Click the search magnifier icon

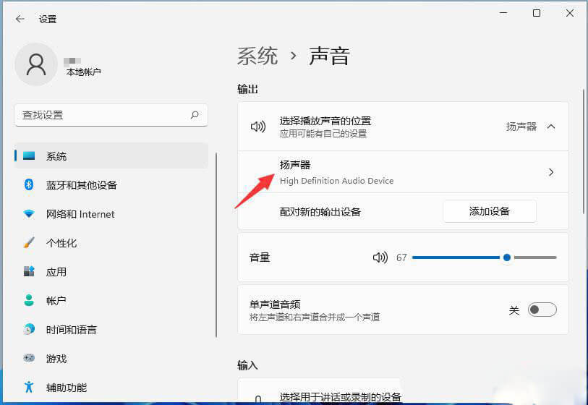tap(195, 115)
